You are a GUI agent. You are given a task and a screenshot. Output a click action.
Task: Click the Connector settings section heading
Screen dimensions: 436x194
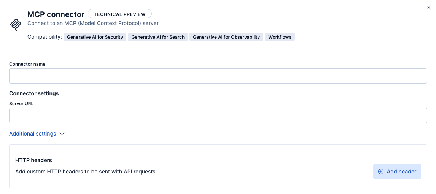point(34,93)
